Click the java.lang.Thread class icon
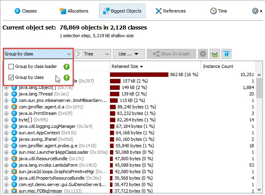Image resolution: width=265 pixels, height=195 pixels. tap(14, 94)
